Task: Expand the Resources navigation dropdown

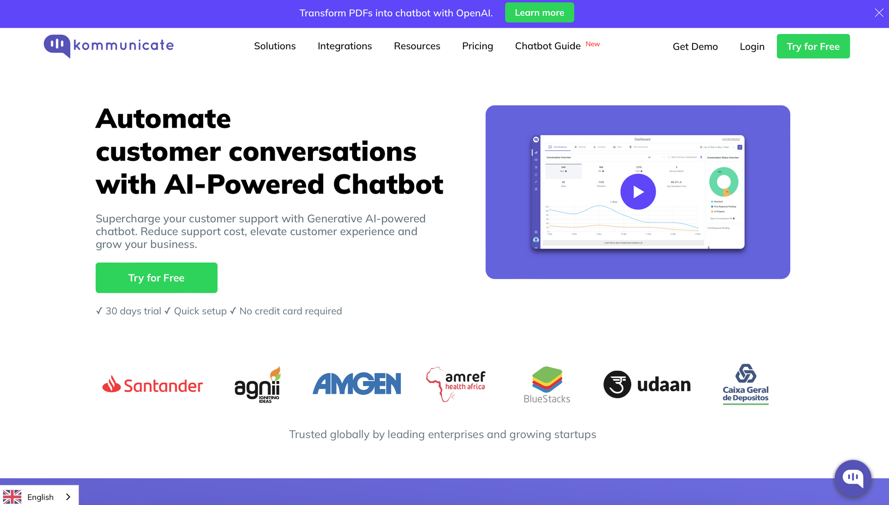Action: [x=417, y=45]
